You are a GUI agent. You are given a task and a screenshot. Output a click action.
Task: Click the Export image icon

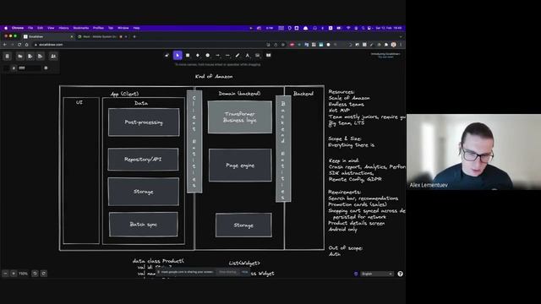(x=40, y=57)
